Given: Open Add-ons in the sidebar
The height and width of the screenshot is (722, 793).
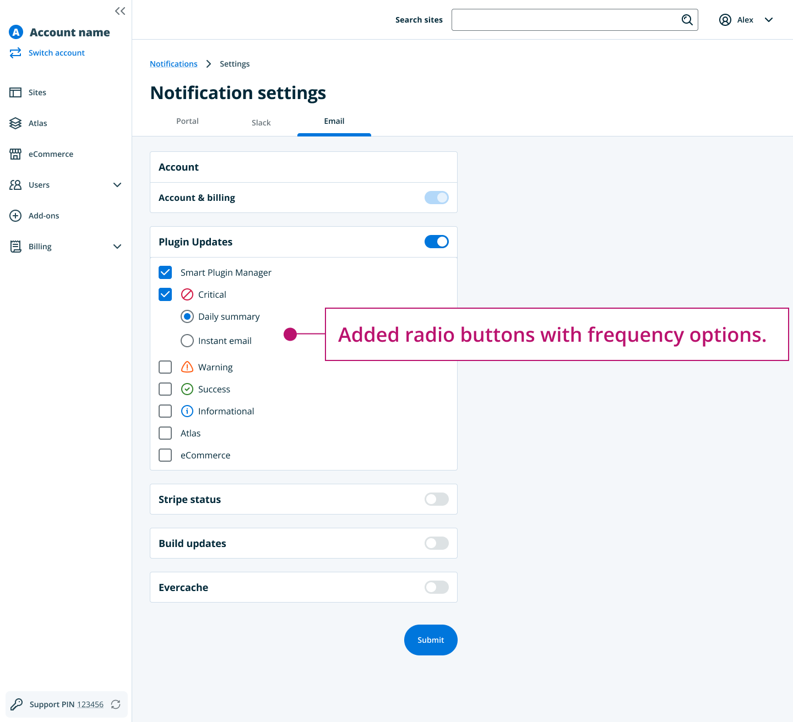Looking at the screenshot, I should pyautogui.click(x=44, y=216).
